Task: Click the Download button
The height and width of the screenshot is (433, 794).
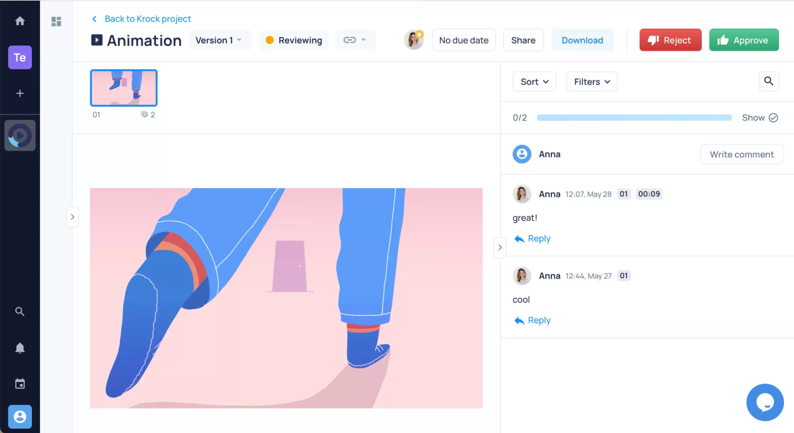Action: click(x=582, y=40)
